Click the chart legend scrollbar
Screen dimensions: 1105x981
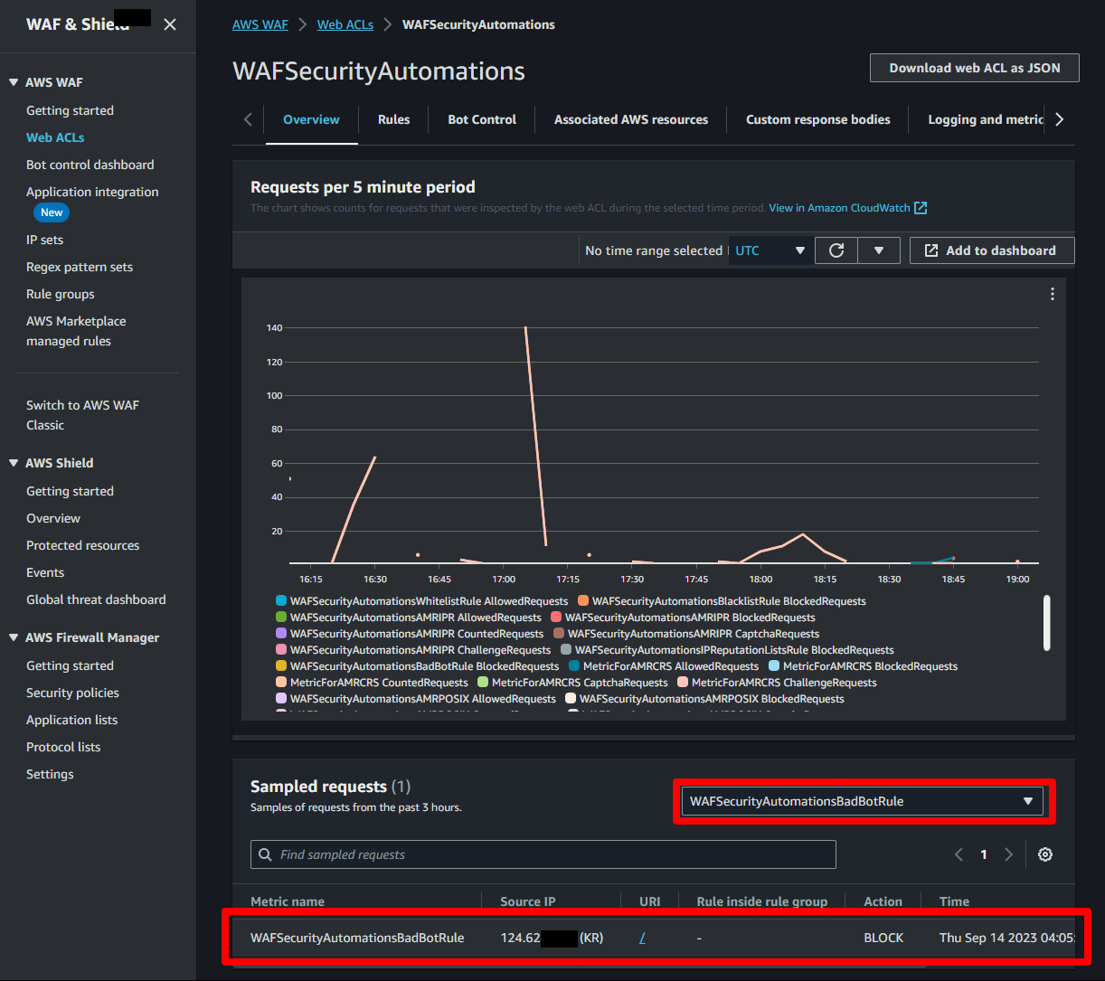tap(1046, 622)
